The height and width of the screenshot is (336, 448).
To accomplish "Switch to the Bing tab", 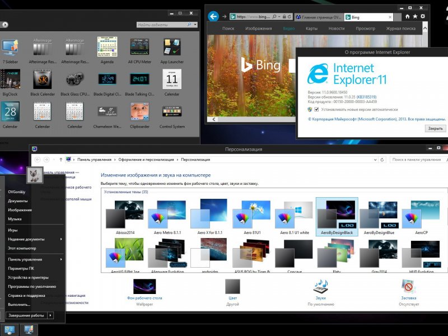I will coord(368,17).
